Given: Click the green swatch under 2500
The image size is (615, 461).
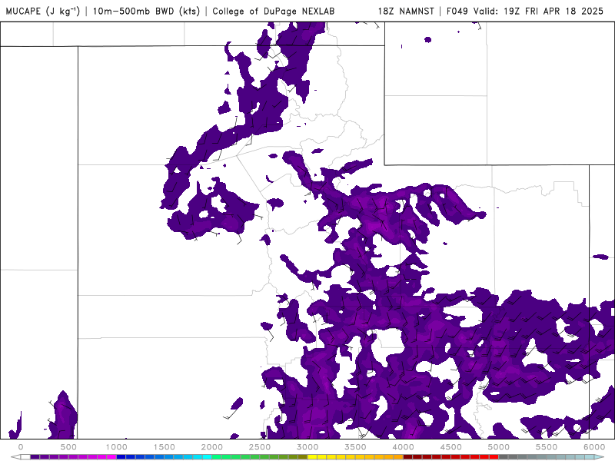Looking at the screenshot, I should click(x=264, y=457).
